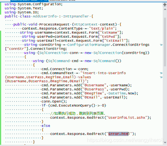
Task: Click "System.Text" in the using line
Action: click(30, 8)
